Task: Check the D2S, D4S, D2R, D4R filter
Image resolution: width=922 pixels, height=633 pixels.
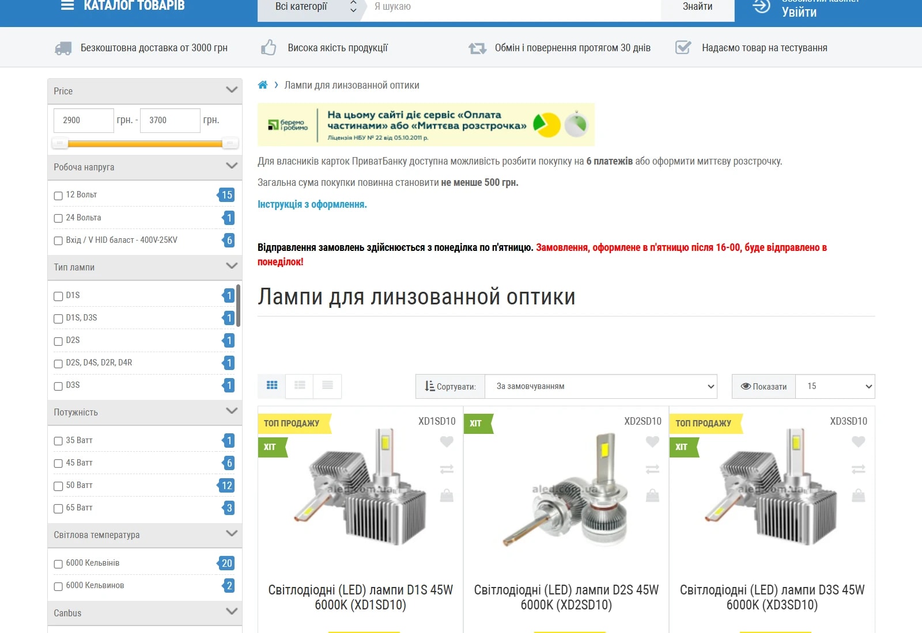Action: pyautogui.click(x=58, y=364)
